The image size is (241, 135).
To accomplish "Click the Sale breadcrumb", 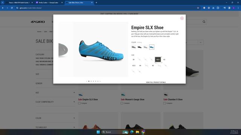I will tap(45, 31).
